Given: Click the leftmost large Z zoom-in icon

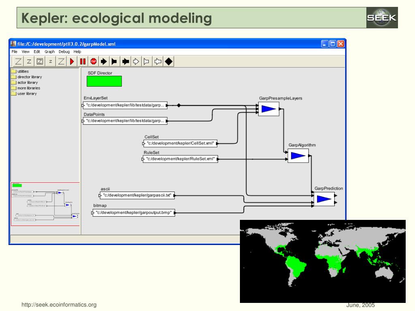Looking at the screenshot, I should pyautogui.click(x=18, y=62).
